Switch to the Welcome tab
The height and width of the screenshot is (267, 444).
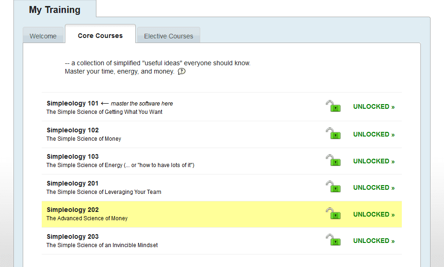(x=43, y=36)
